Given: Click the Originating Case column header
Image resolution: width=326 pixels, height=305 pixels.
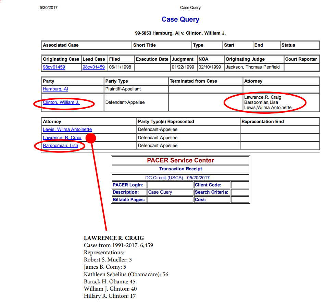Looking at the screenshot, I should click(61, 59).
